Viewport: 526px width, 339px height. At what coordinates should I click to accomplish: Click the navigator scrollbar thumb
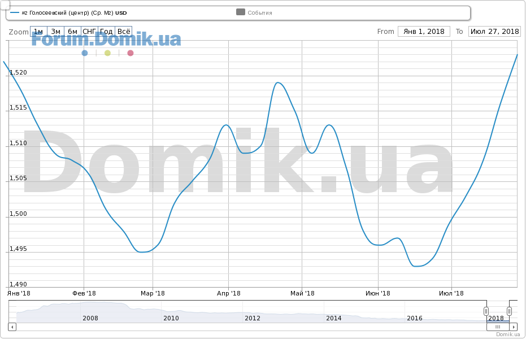[x=498, y=327]
